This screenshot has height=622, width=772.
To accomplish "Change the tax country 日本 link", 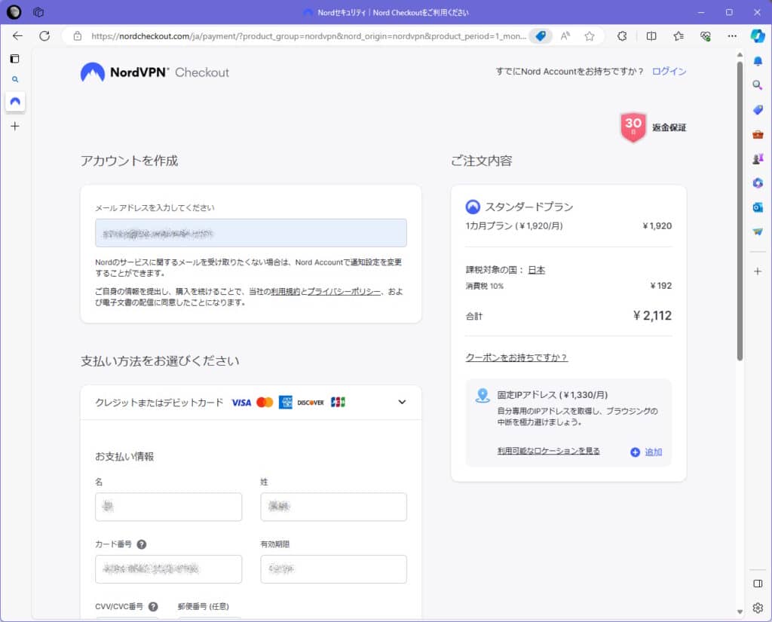I will point(536,270).
